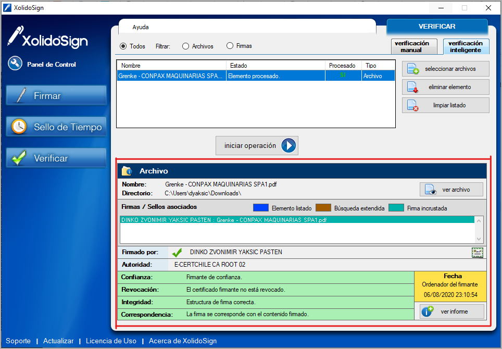Click the teal Firma incrustada swatch
Screen dimensions: 502x349
tap(396, 208)
